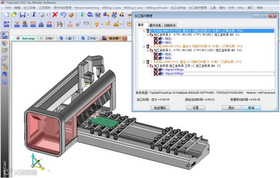Print using the printer icon
Viewport: 280px width, 178px height.
click(42, 15)
